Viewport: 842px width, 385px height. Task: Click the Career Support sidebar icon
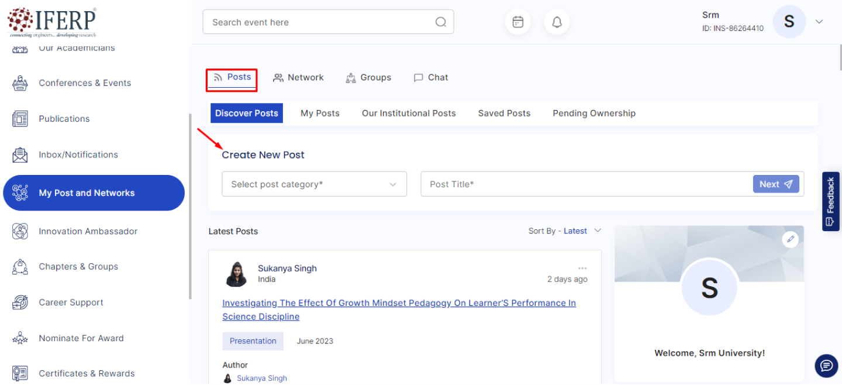tap(20, 302)
